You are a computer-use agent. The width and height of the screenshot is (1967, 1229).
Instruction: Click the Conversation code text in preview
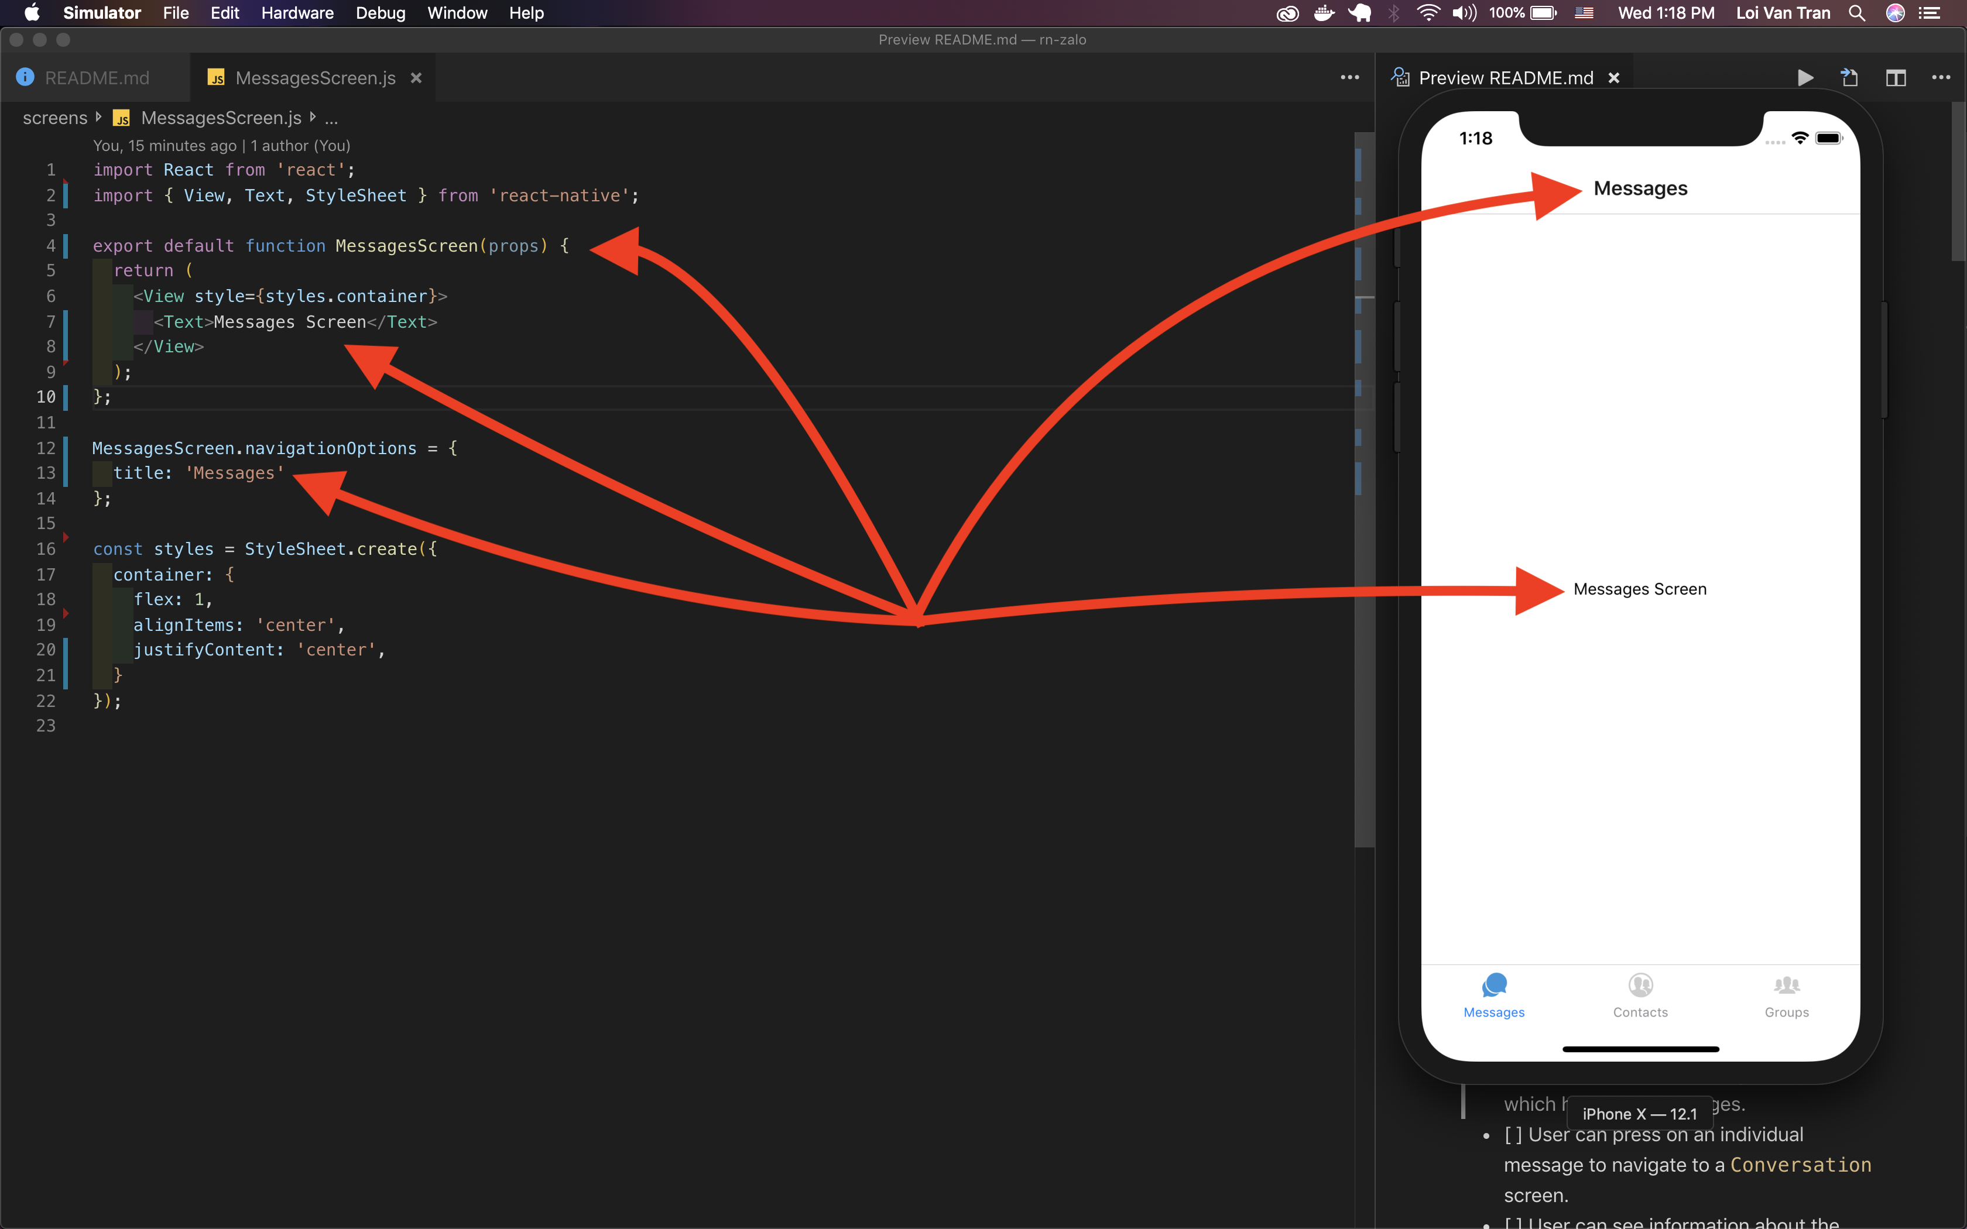click(1800, 1165)
